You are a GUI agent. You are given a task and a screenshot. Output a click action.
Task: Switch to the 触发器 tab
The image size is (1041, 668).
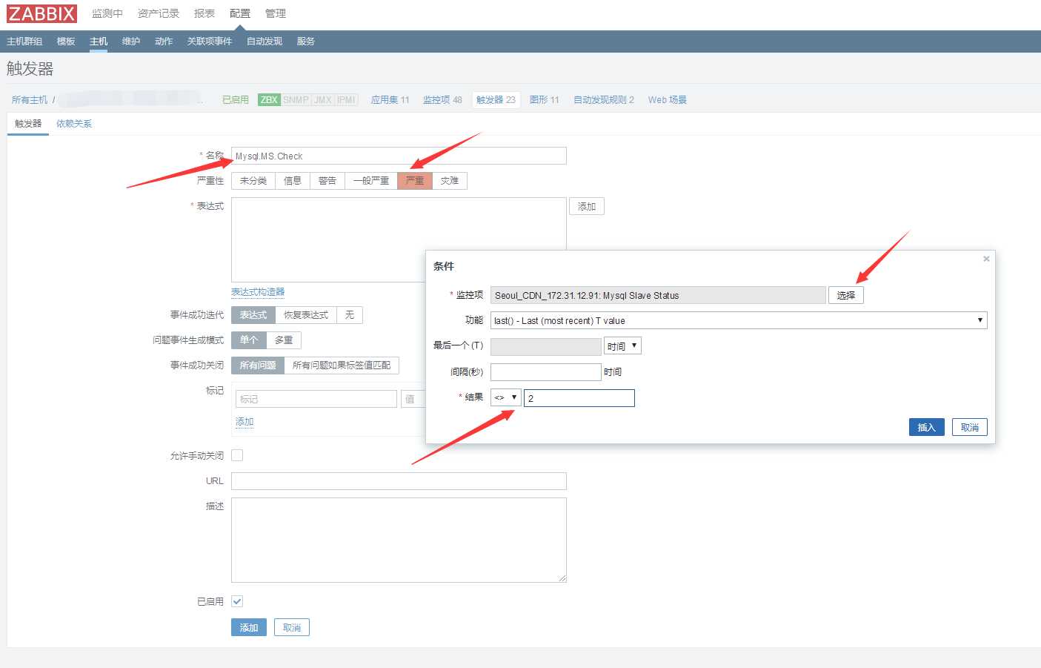pos(28,124)
